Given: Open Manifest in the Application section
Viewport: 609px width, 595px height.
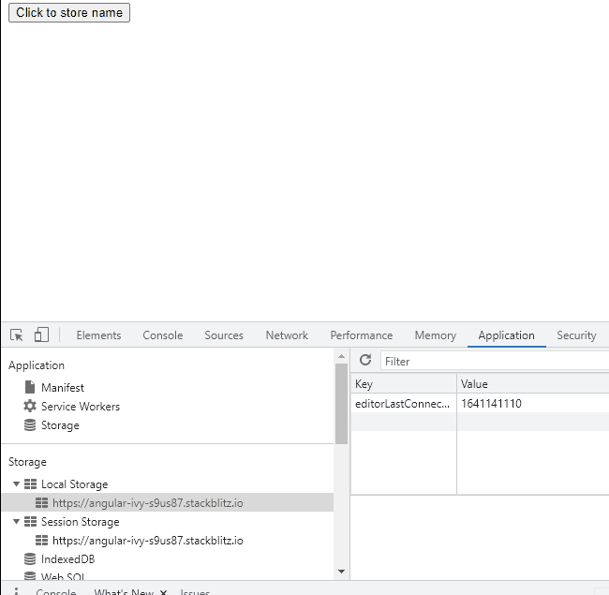Looking at the screenshot, I should (62, 388).
